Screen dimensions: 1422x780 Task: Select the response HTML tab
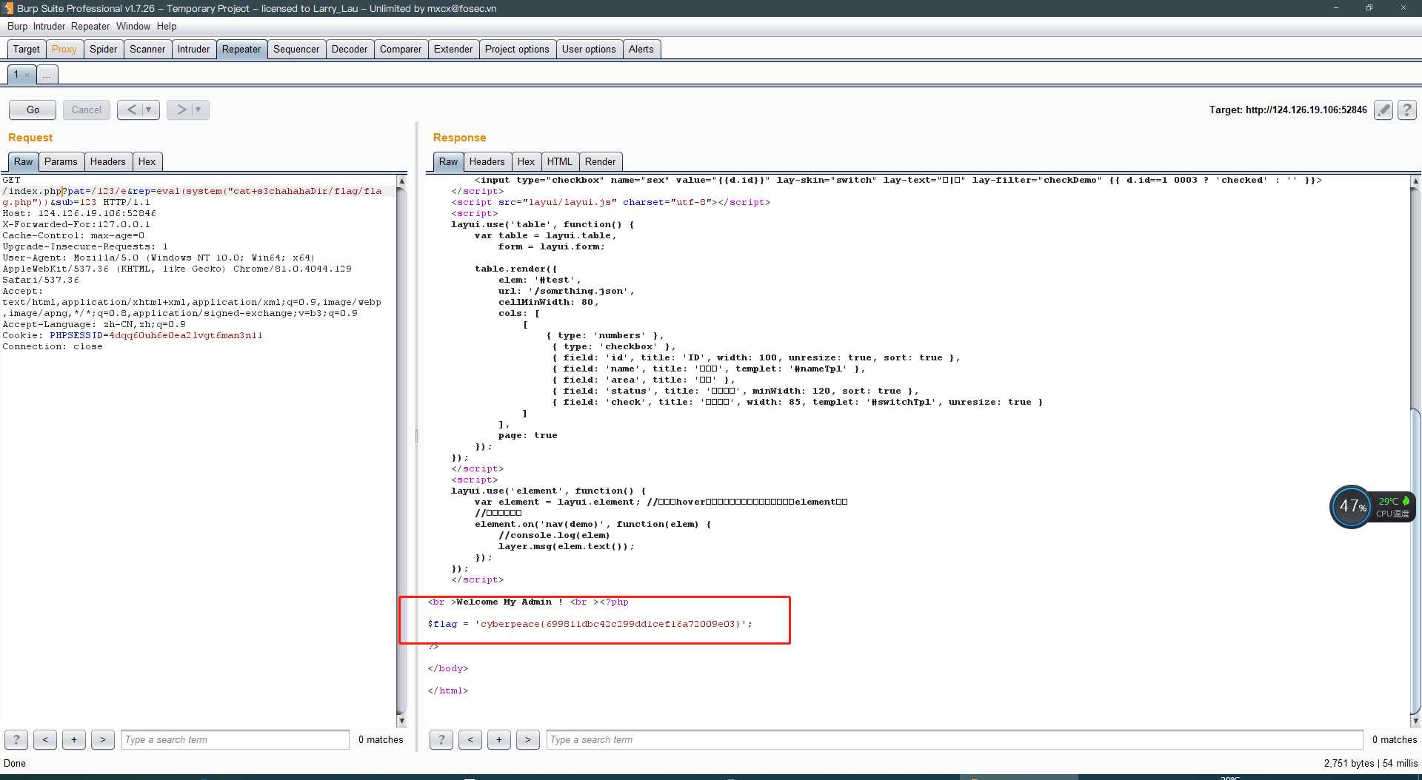point(560,161)
